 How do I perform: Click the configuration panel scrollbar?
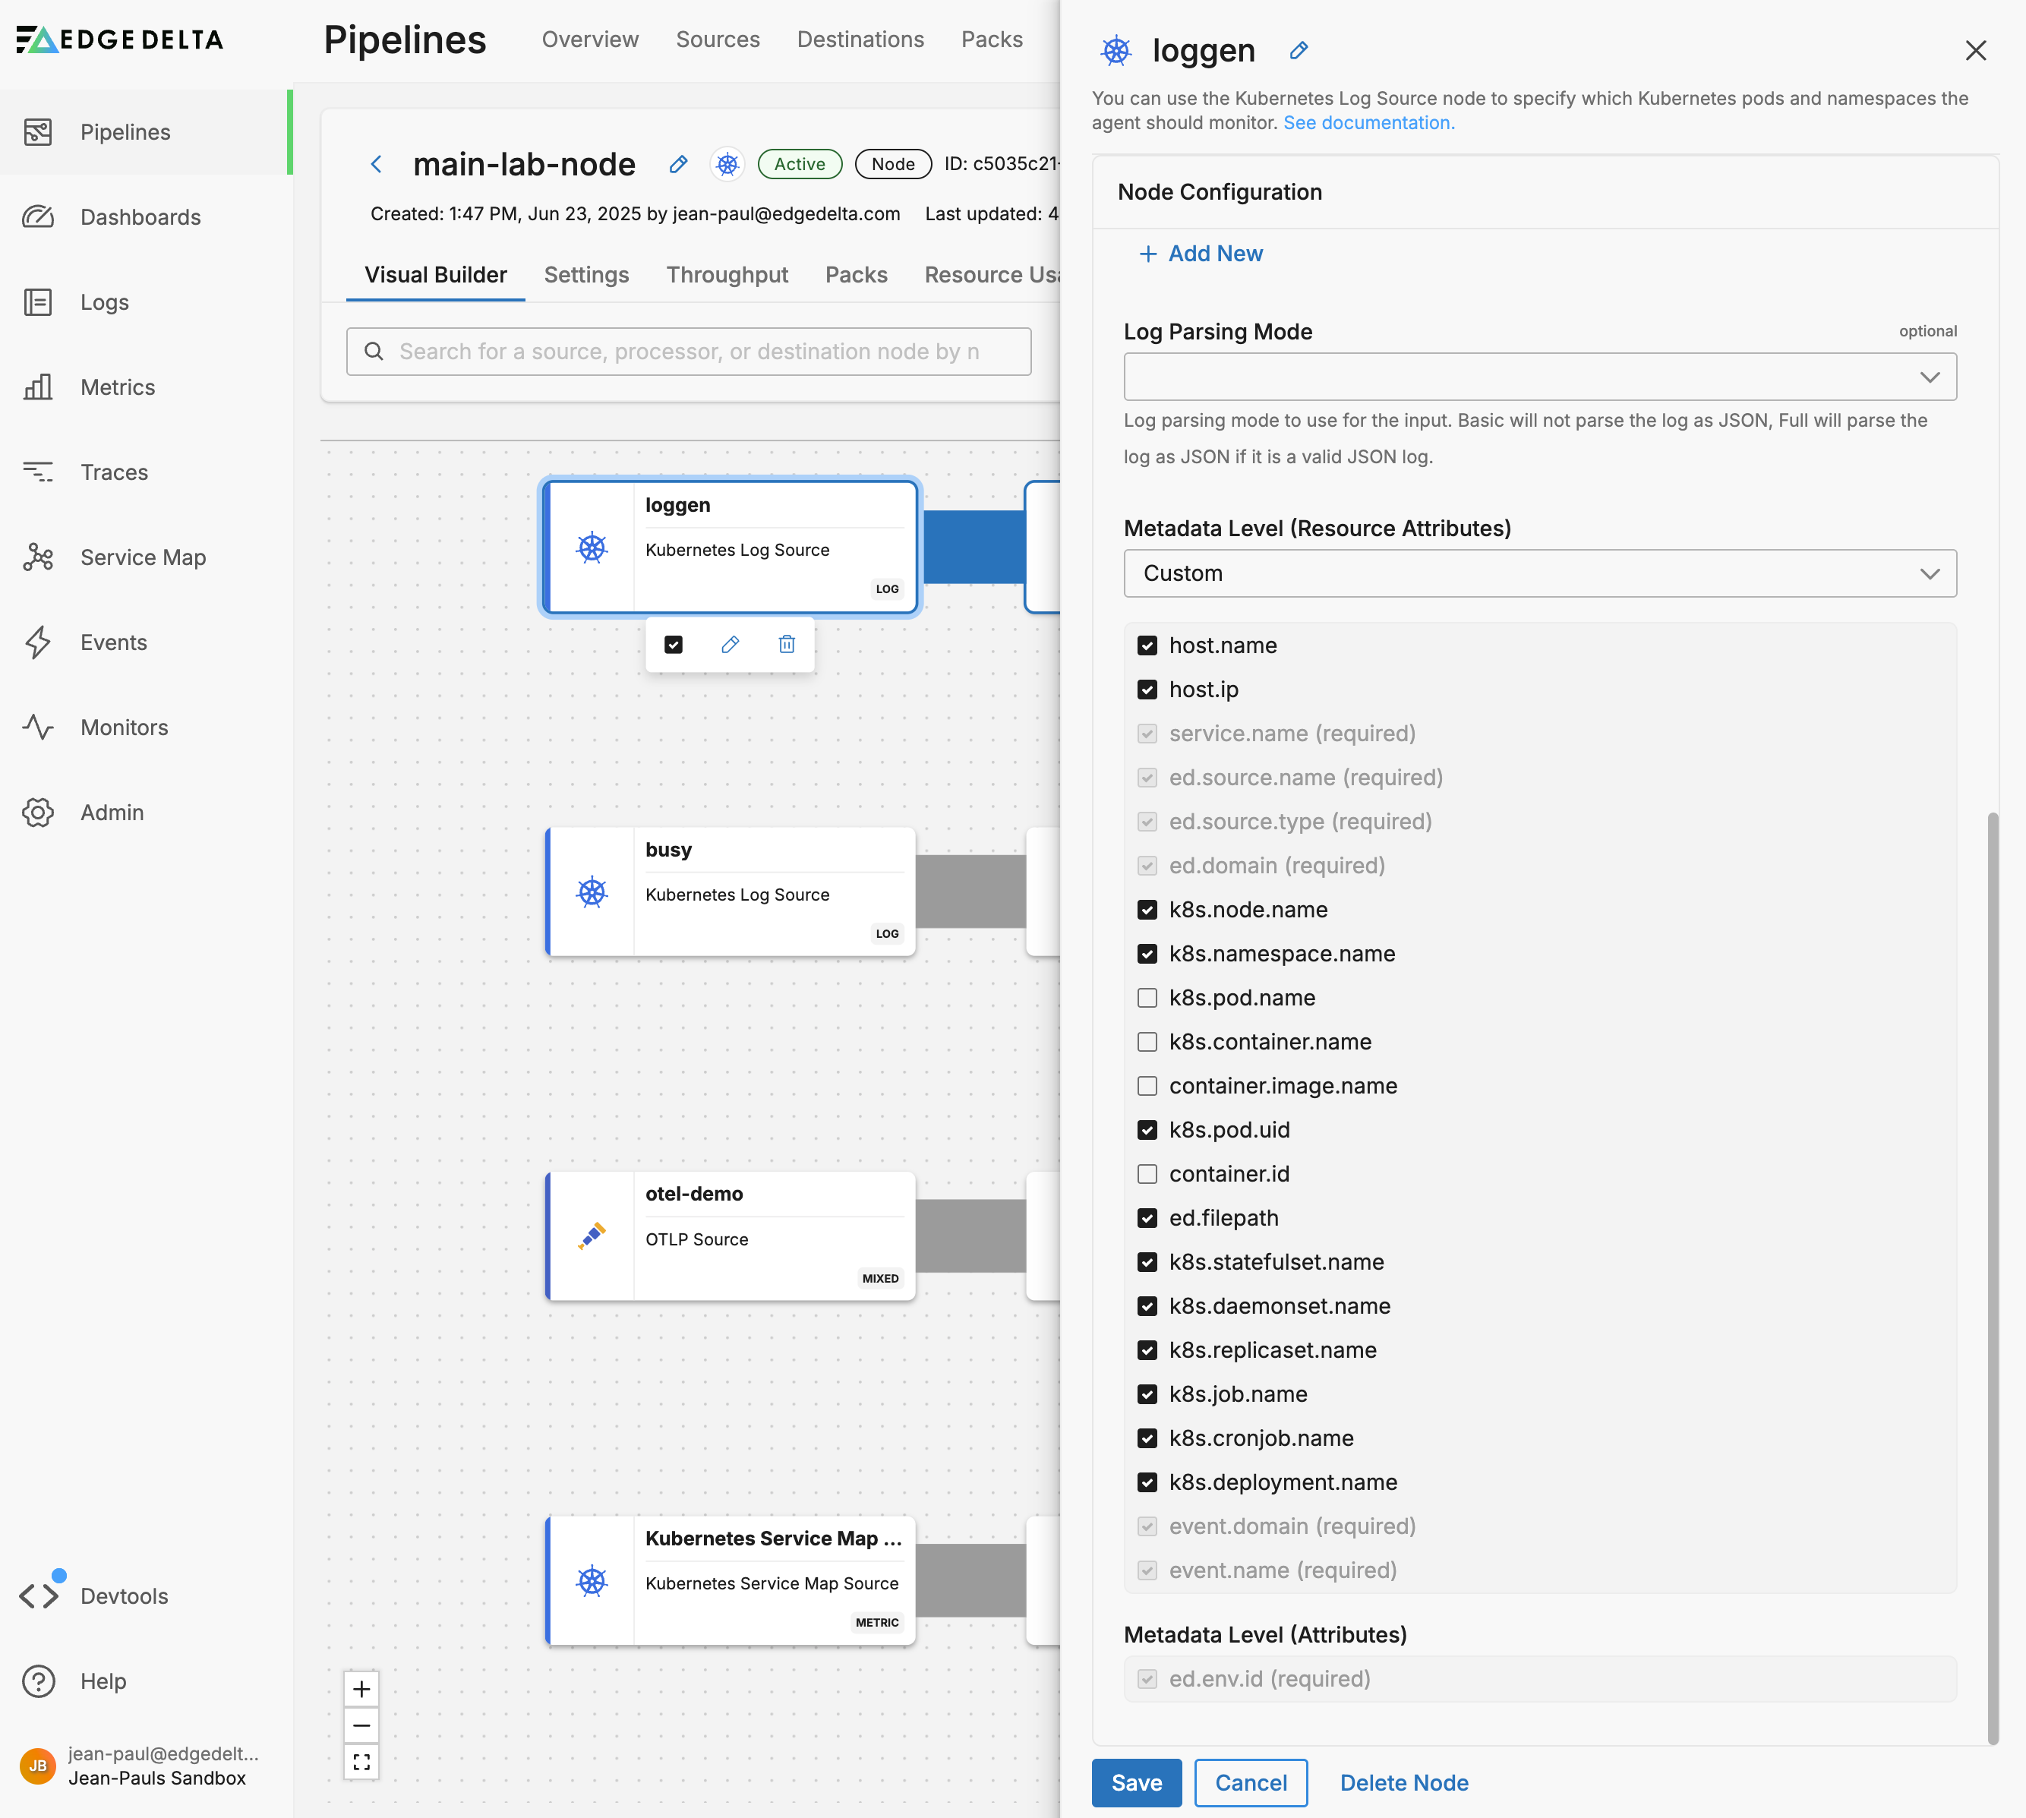(1993, 1279)
